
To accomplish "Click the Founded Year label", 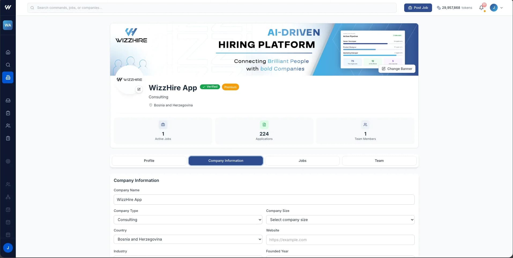I will (x=277, y=251).
